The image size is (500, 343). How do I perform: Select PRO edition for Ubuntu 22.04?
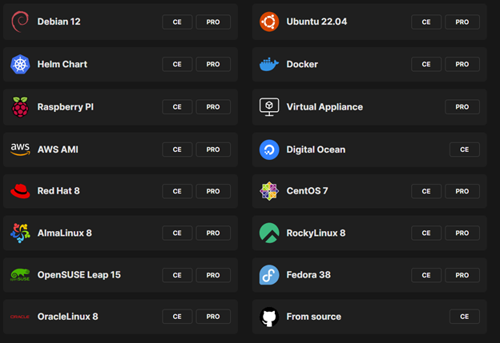click(462, 22)
